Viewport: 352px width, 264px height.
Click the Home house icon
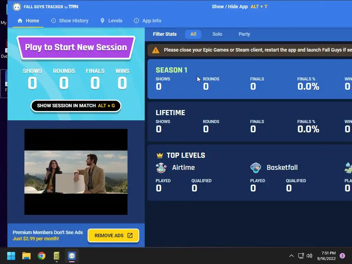point(20,21)
